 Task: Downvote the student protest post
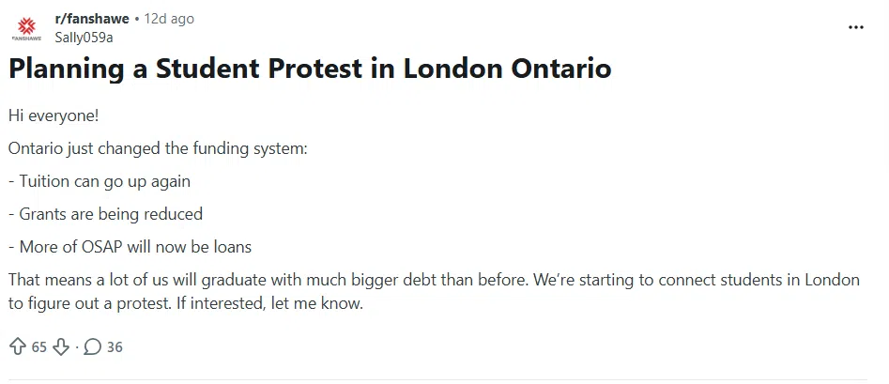click(x=61, y=346)
